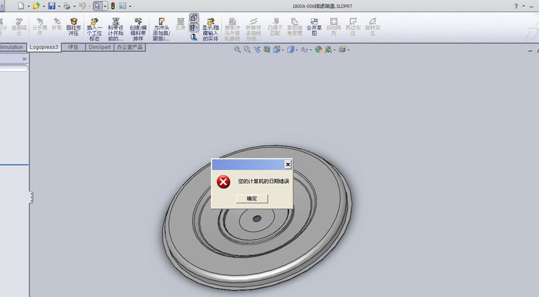539x297 pixels.
Task: Click the View Orientation cube icon
Action: coord(276,50)
